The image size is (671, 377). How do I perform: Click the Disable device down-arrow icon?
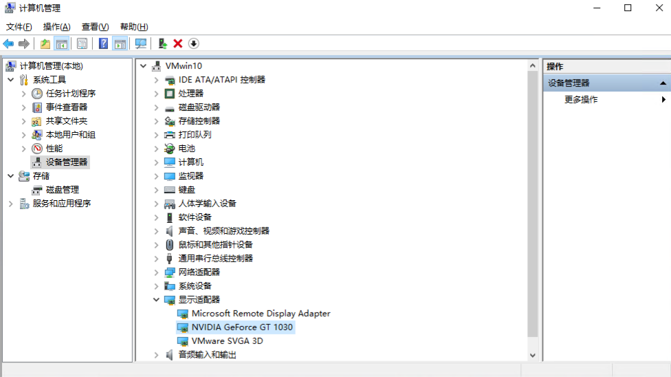(x=194, y=44)
